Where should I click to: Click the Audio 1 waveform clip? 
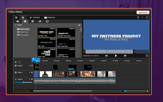coord(74,81)
